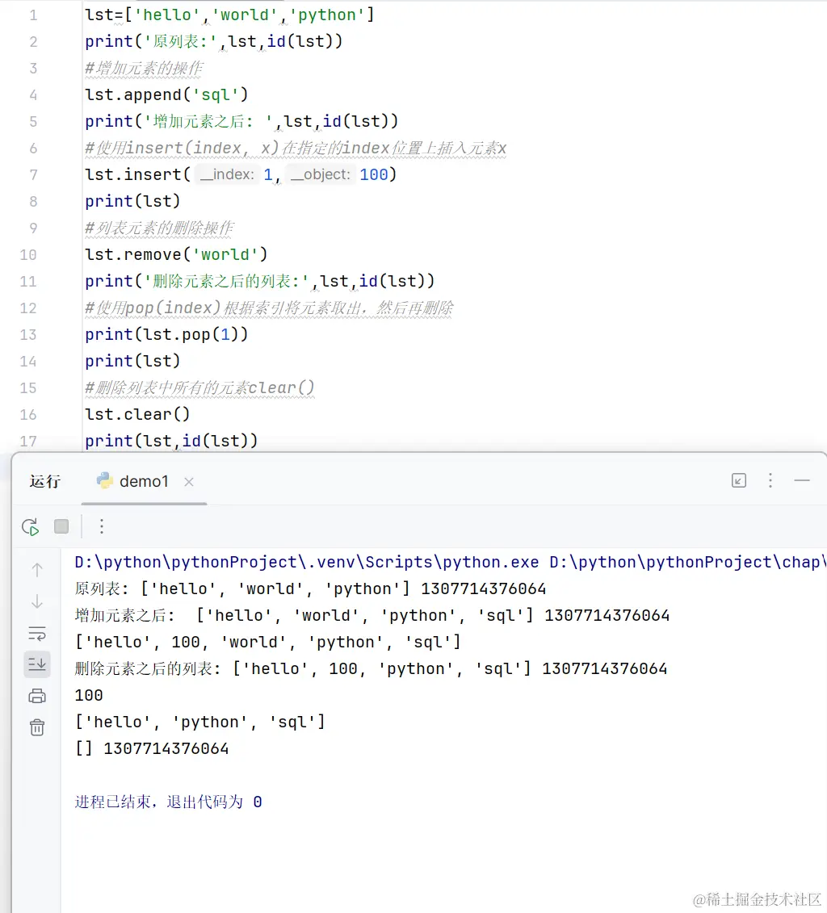Screen dimensions: 827x913
Task: Place cursor on lst.append('sql') line
Action: click(166, 95)
